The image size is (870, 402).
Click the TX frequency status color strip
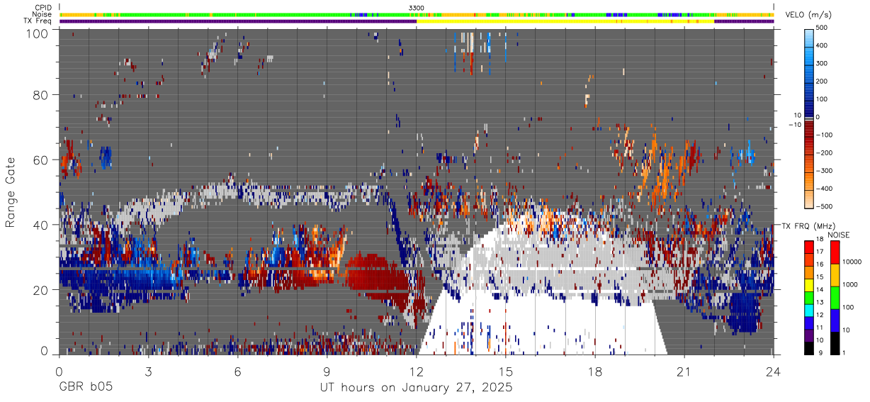point(417,21)
